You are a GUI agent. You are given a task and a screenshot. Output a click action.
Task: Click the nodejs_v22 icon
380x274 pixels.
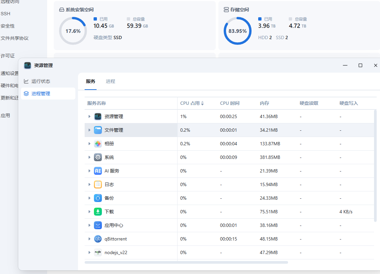(98, 252)
